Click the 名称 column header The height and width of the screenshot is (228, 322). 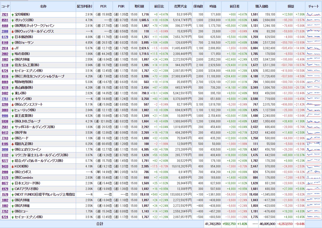click(x=43, y=6)
